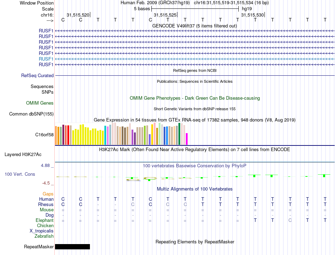Screen dimensions: 335x255
Task: Click the magenta bar in GTEx chart
Action: [x=187, y=139]
